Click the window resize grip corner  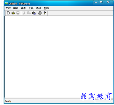click(x=112, y=101)
